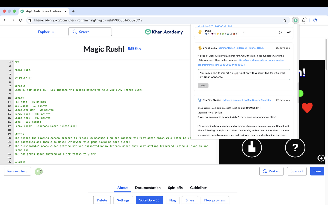This screenshot has width=328, height=205.
Task: Click the Chess Dog username
Action: (209, 48)
